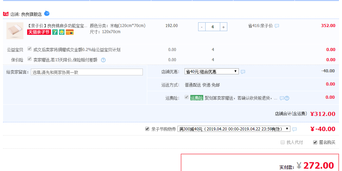Click the orange credit card icon
The height and width of the screenshot is (171, 342).
(x=70, y=32)
